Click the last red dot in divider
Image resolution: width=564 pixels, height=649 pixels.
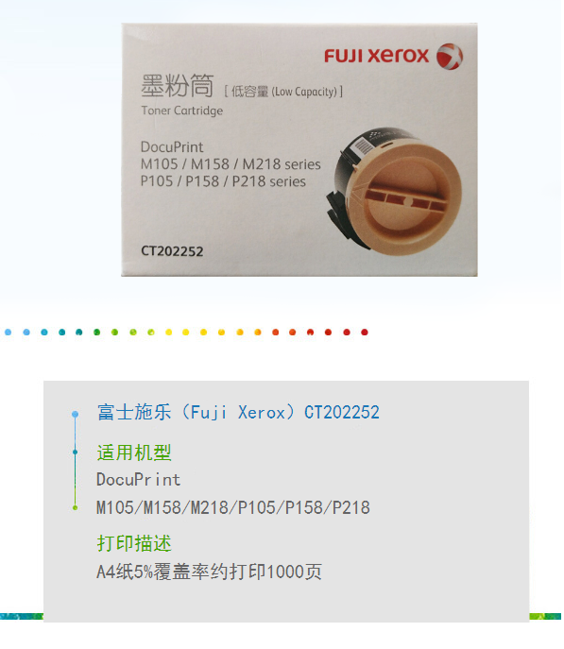click(x=365, y=332)
